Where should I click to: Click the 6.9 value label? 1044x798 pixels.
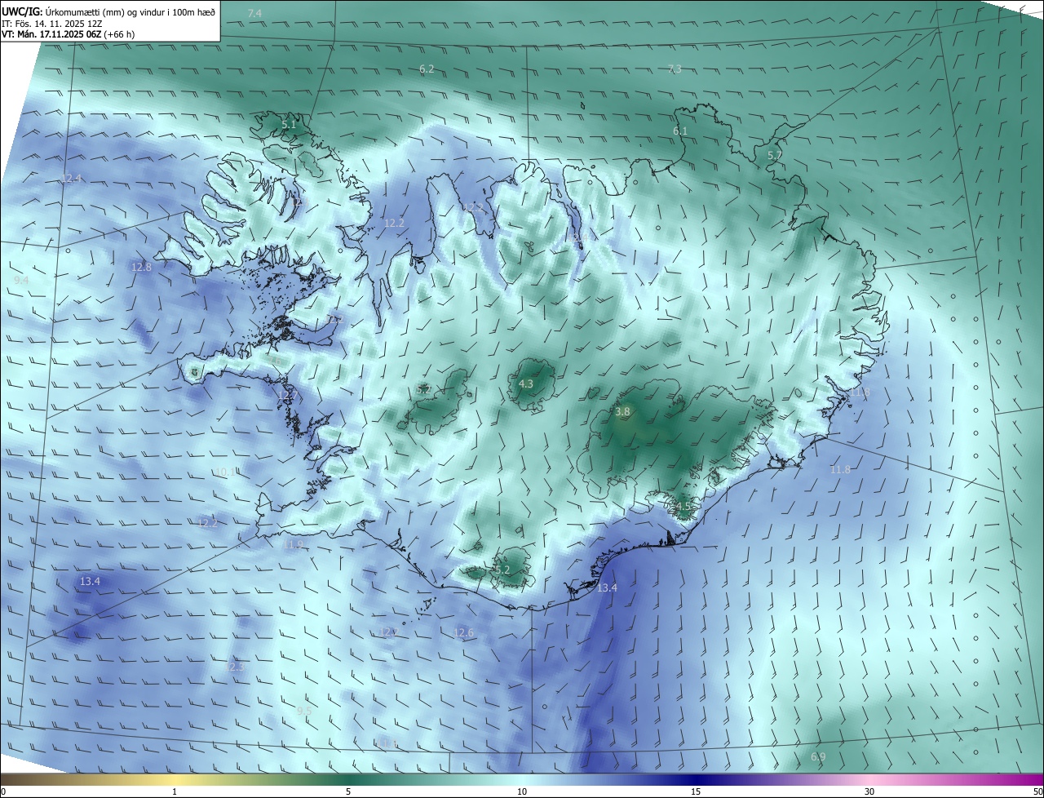pos(818,757)
